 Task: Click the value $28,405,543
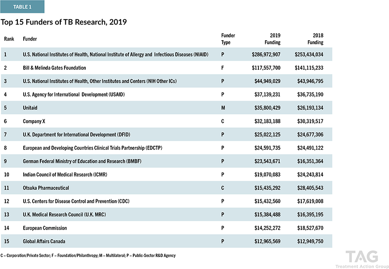[x=310, y=188]
